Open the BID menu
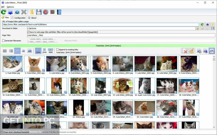The image size is (217, 135). pos(3,7)
